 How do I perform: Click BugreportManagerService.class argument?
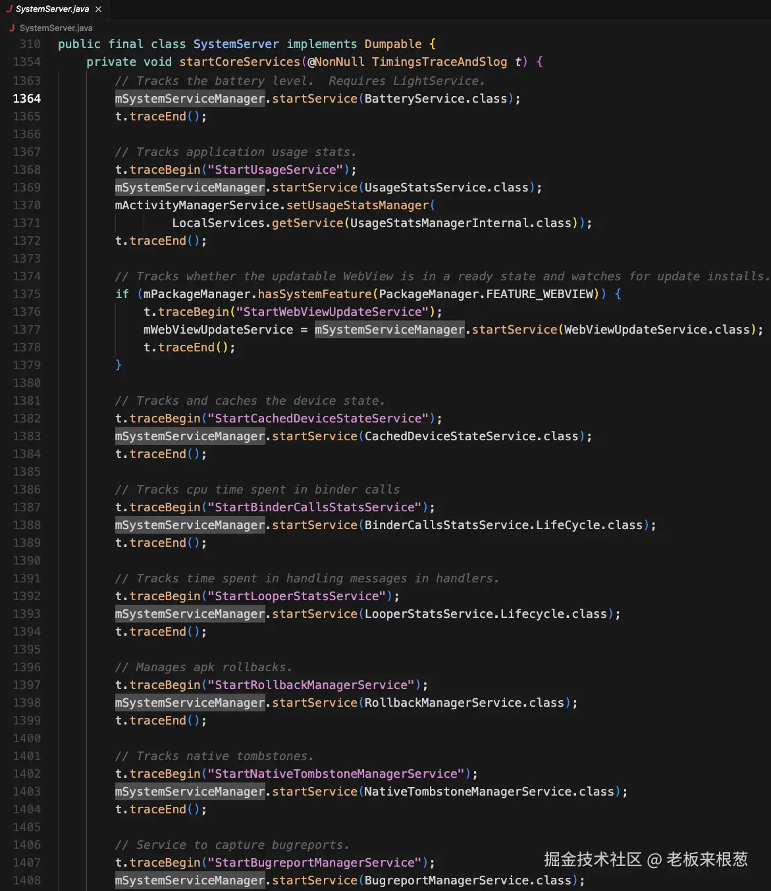tap(468, 880)
